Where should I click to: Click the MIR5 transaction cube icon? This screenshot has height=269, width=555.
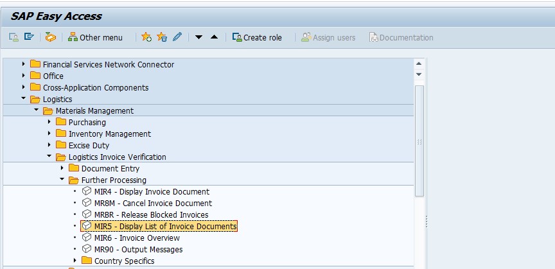click(x=86, y=225)
